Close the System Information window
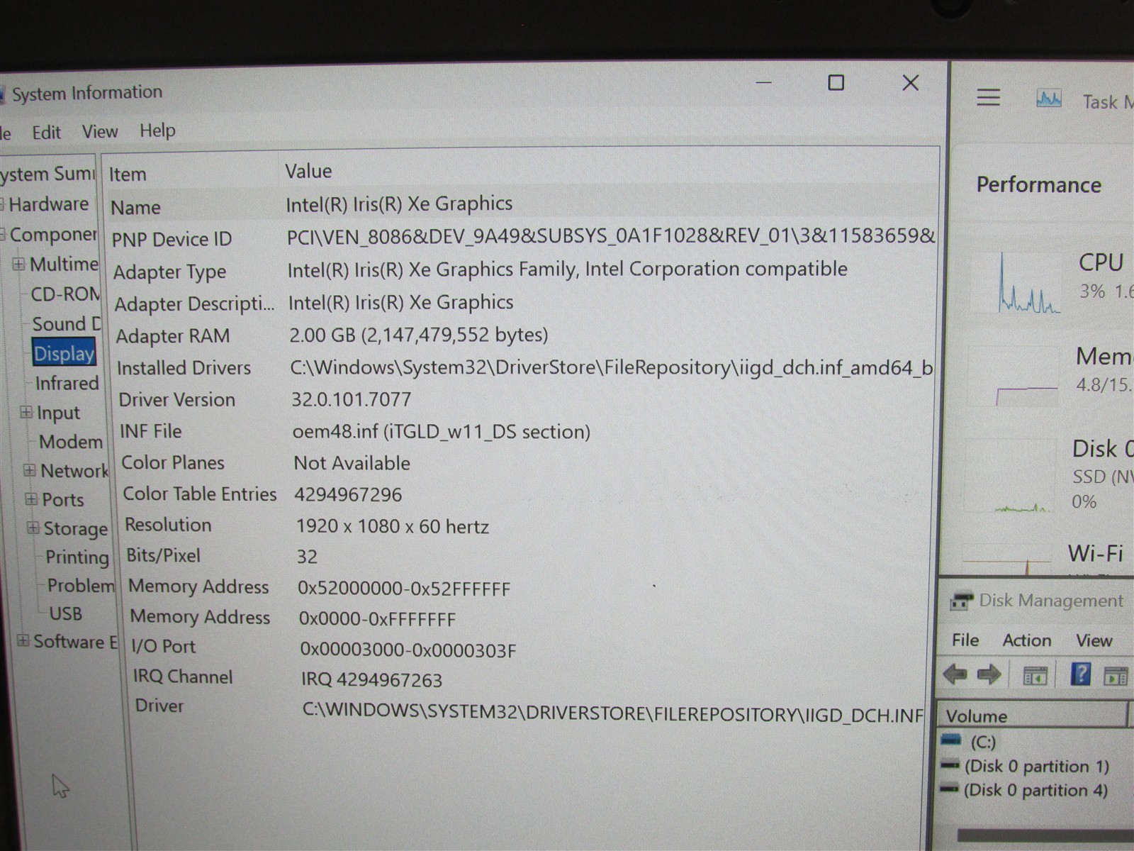The width and height of the screenshot is (1134, 851). tap(911, 83)
